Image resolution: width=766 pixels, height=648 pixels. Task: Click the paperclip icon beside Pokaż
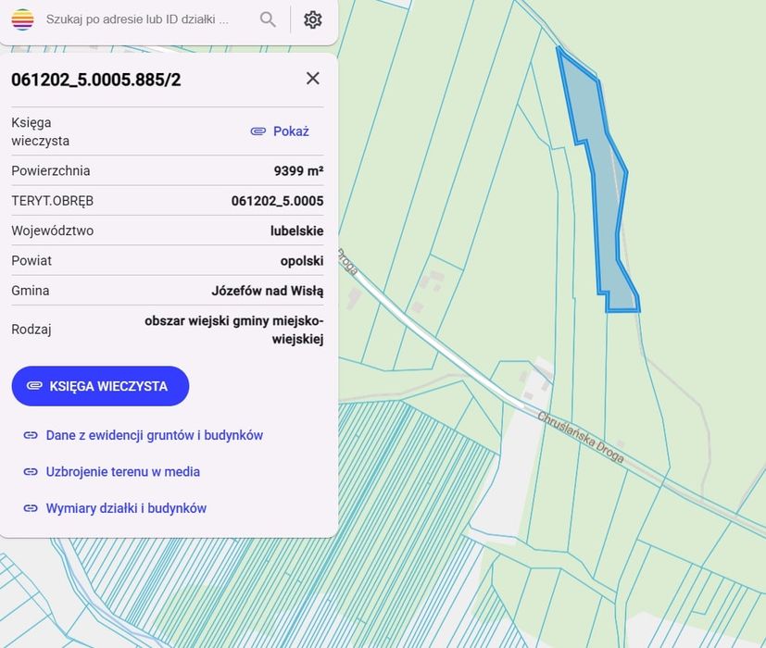pos(257,131)
